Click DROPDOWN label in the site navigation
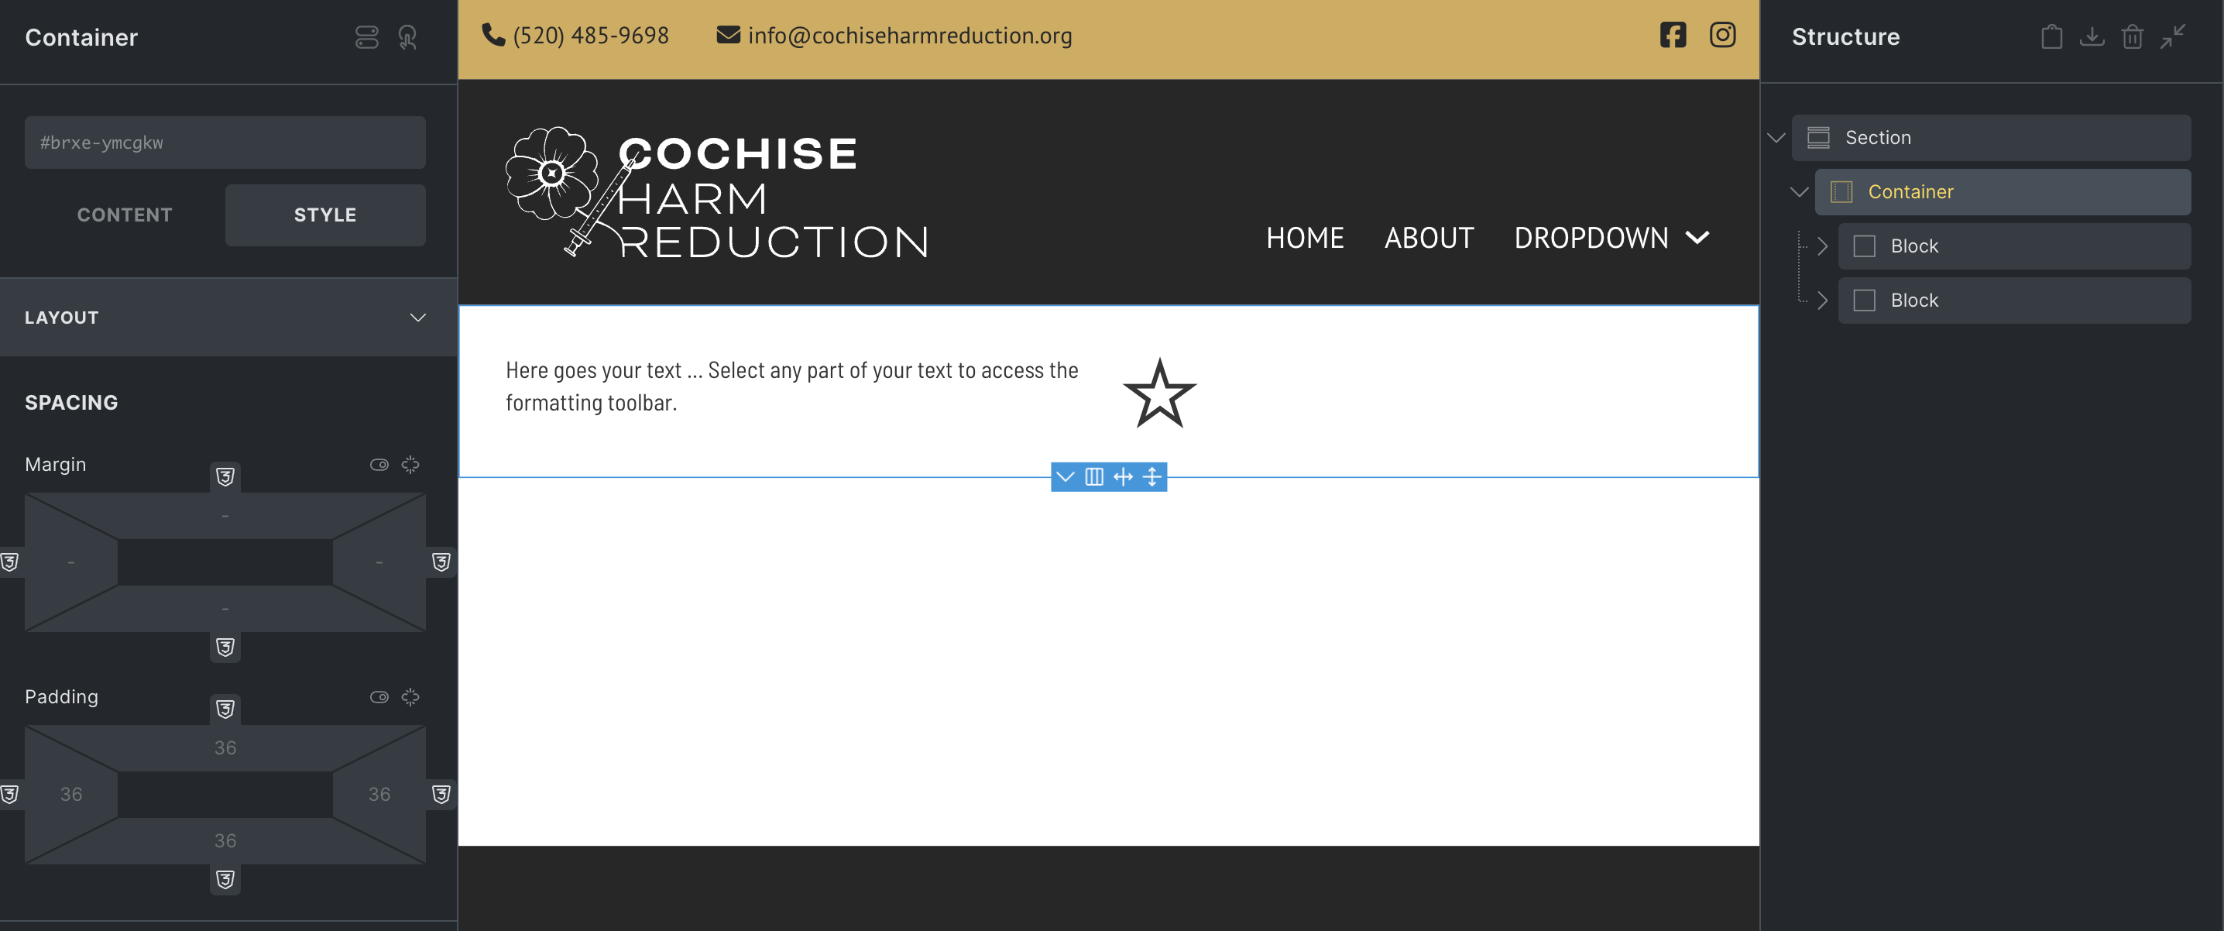Viewport: 2224px width, 931px height. click(x=1591, y=238)
